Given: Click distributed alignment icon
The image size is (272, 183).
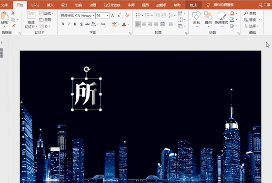Looking at the screenshot, I should click(162, 24).
